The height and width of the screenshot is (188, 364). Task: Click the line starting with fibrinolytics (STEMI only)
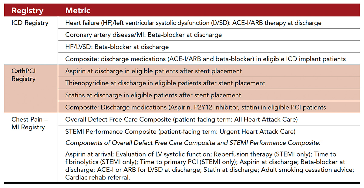tap(205, 162)
